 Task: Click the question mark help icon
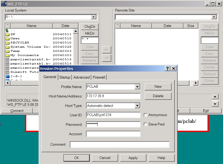167,68
